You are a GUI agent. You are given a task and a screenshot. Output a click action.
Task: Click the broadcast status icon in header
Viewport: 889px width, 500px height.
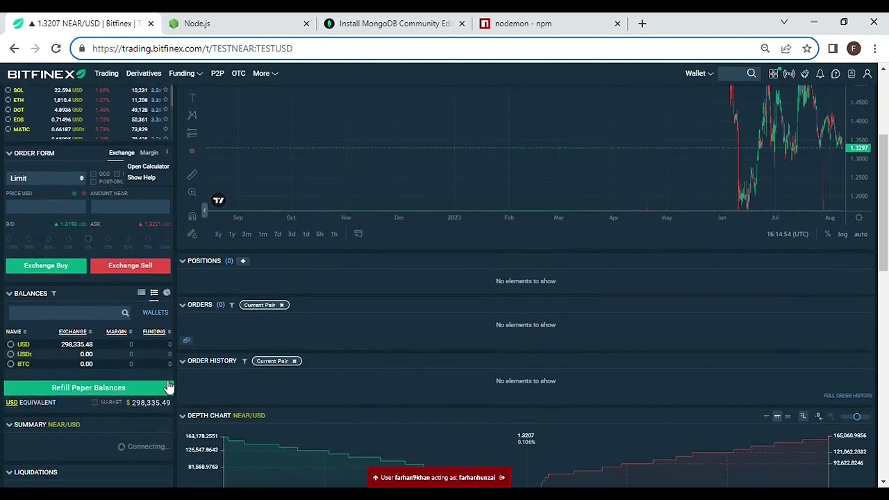tap(789, 74)
